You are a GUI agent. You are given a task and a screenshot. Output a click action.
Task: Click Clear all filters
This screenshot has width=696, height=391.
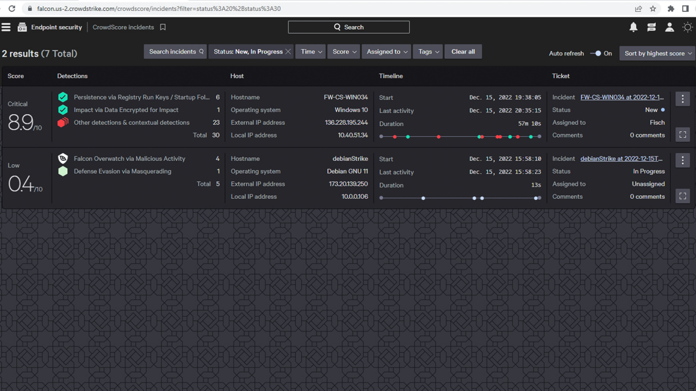463,52
